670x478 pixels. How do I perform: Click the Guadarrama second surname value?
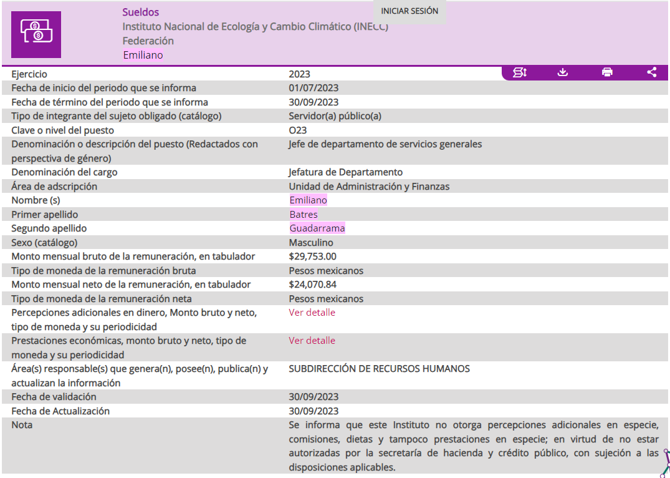(x=317, y=228)
